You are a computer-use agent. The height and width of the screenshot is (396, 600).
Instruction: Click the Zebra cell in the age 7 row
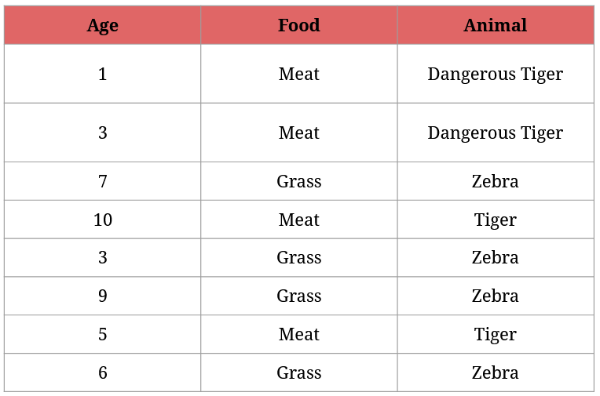(x=495, y=181)
